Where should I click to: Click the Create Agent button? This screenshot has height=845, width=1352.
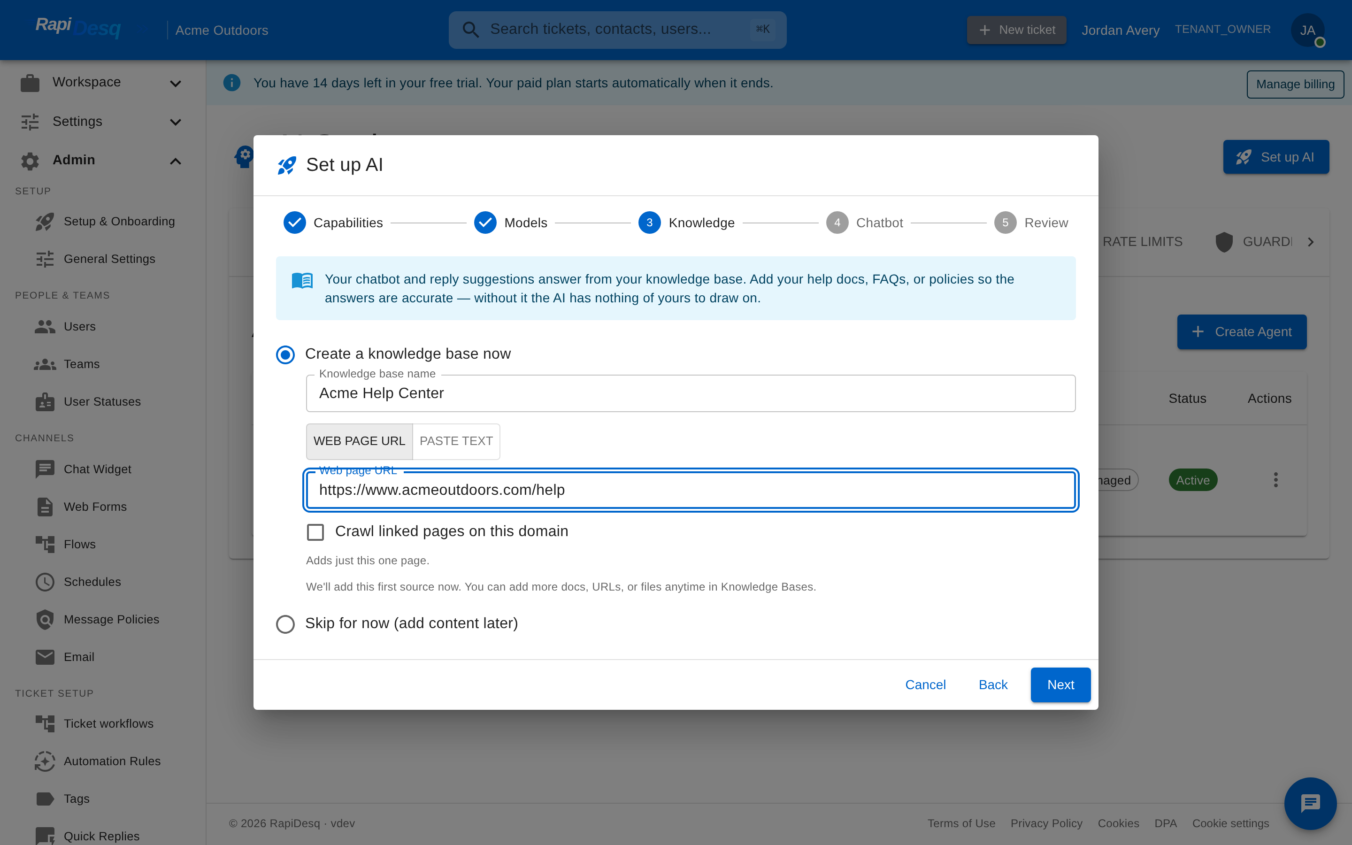(x=1242, y=332)
